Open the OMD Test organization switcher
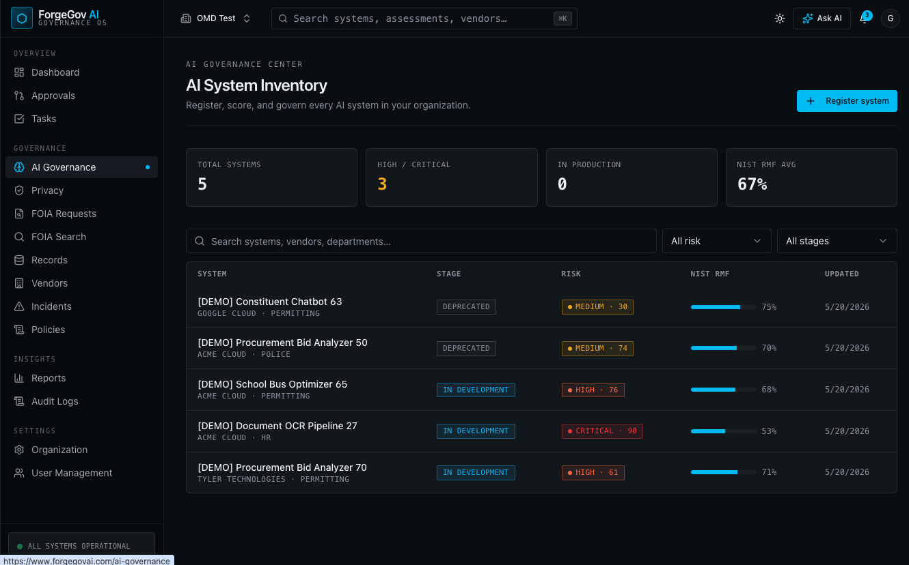Image resolution: width=909 pixels, height=565 pixels. click(x=216, y=18)
